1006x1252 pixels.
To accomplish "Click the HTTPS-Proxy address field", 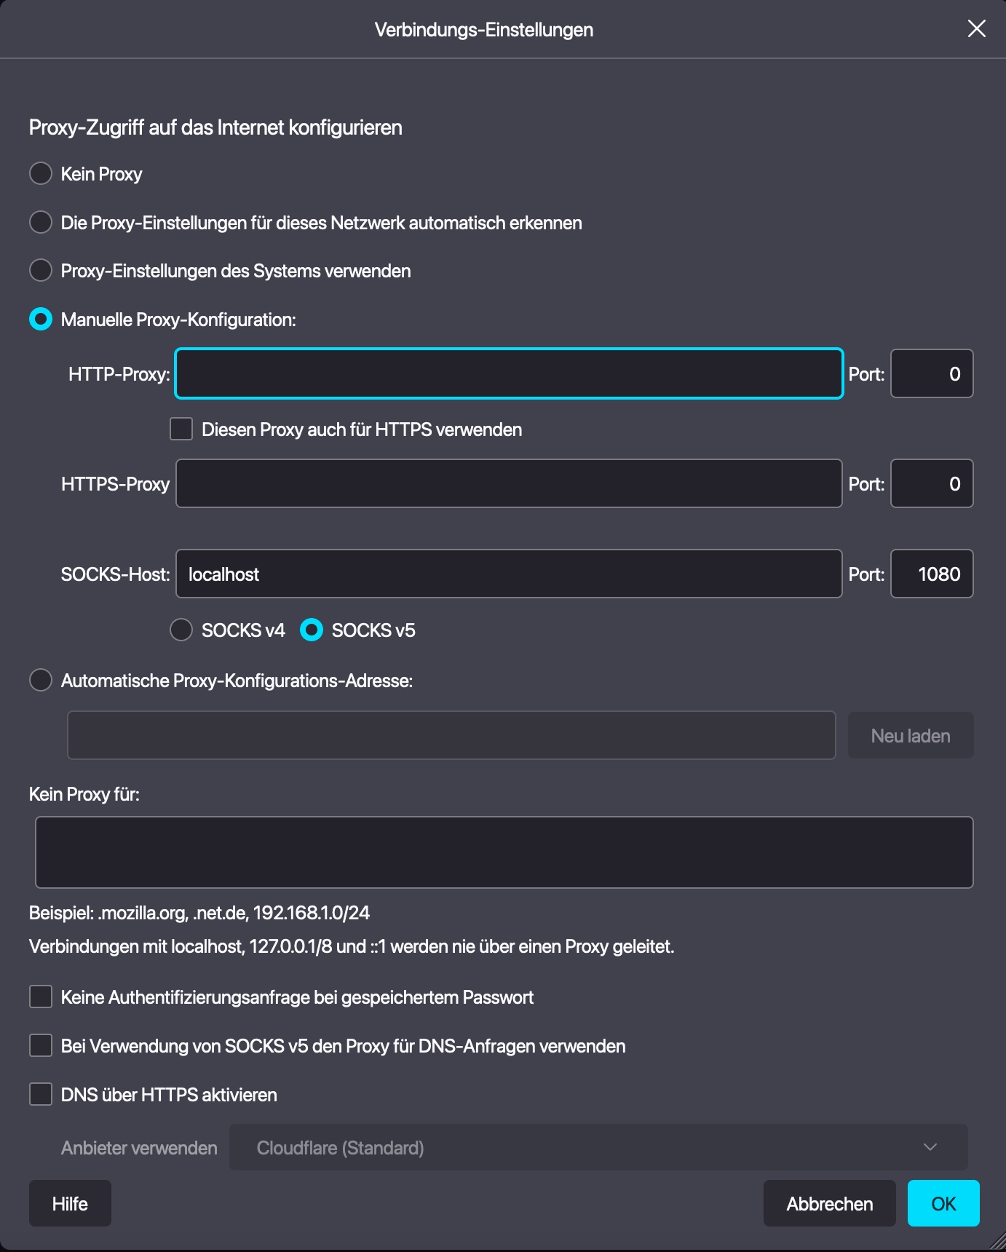I will [x=509, y=484].
